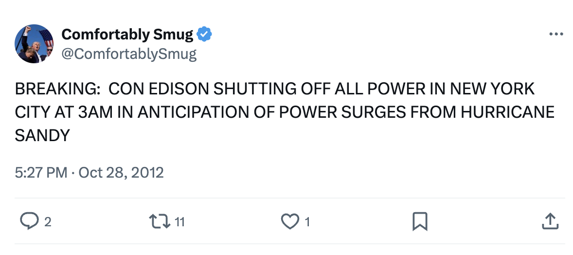Bookmark this Hurricane Sandy tweet
This screenshot has width=573, height=255.
420,221
